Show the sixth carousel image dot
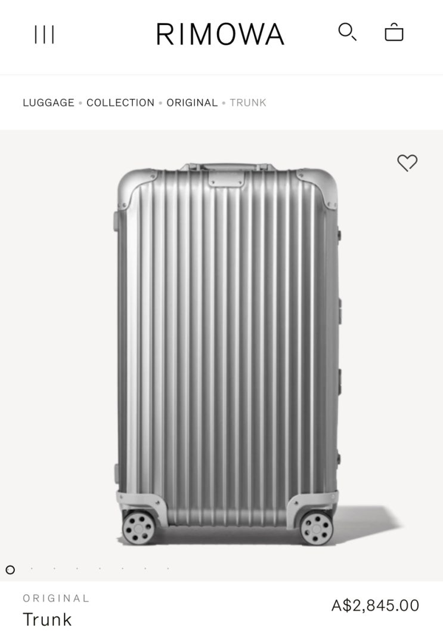Viewport: 443px width, 640px height. [x=122, y=568]
